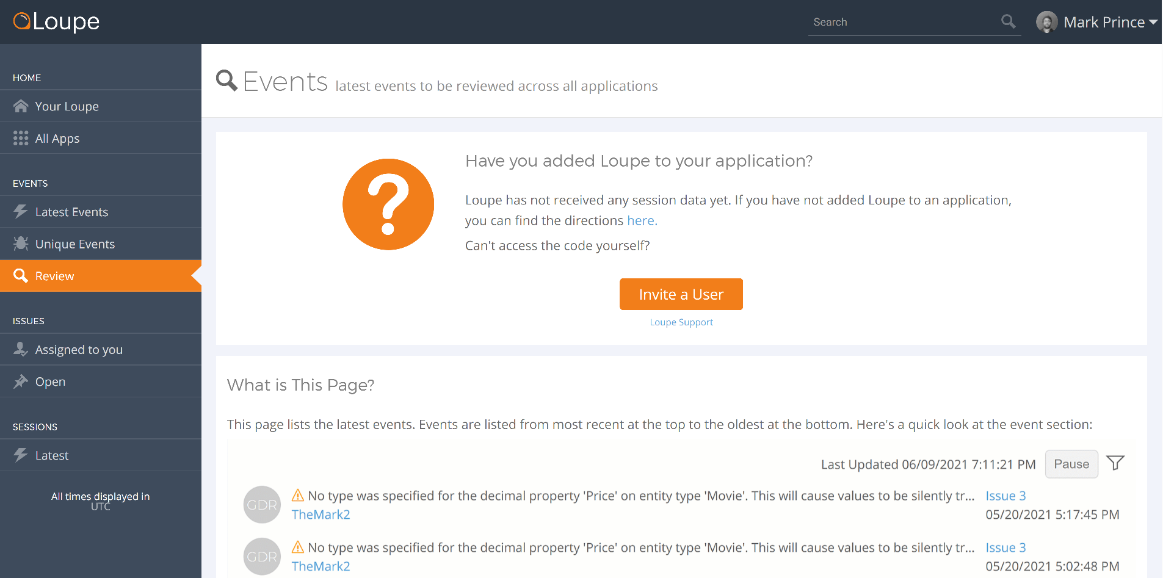Click the Pause button
The height and width of the screenshot is (578, 1163).
click(1071, 464)
